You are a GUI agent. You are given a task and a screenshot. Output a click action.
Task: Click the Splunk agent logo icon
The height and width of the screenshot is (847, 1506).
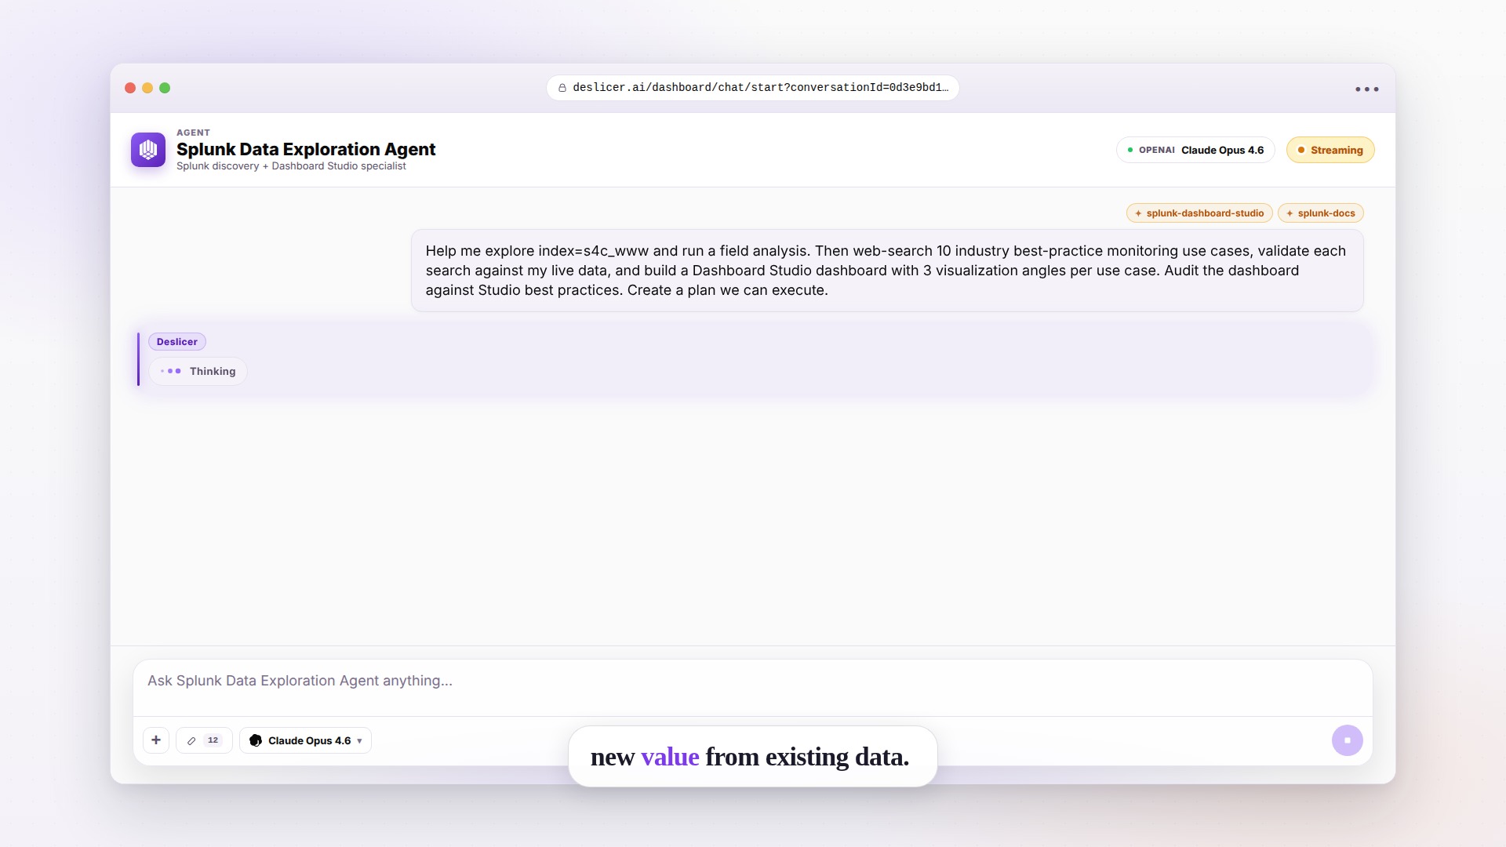click(x=148, y=150)
